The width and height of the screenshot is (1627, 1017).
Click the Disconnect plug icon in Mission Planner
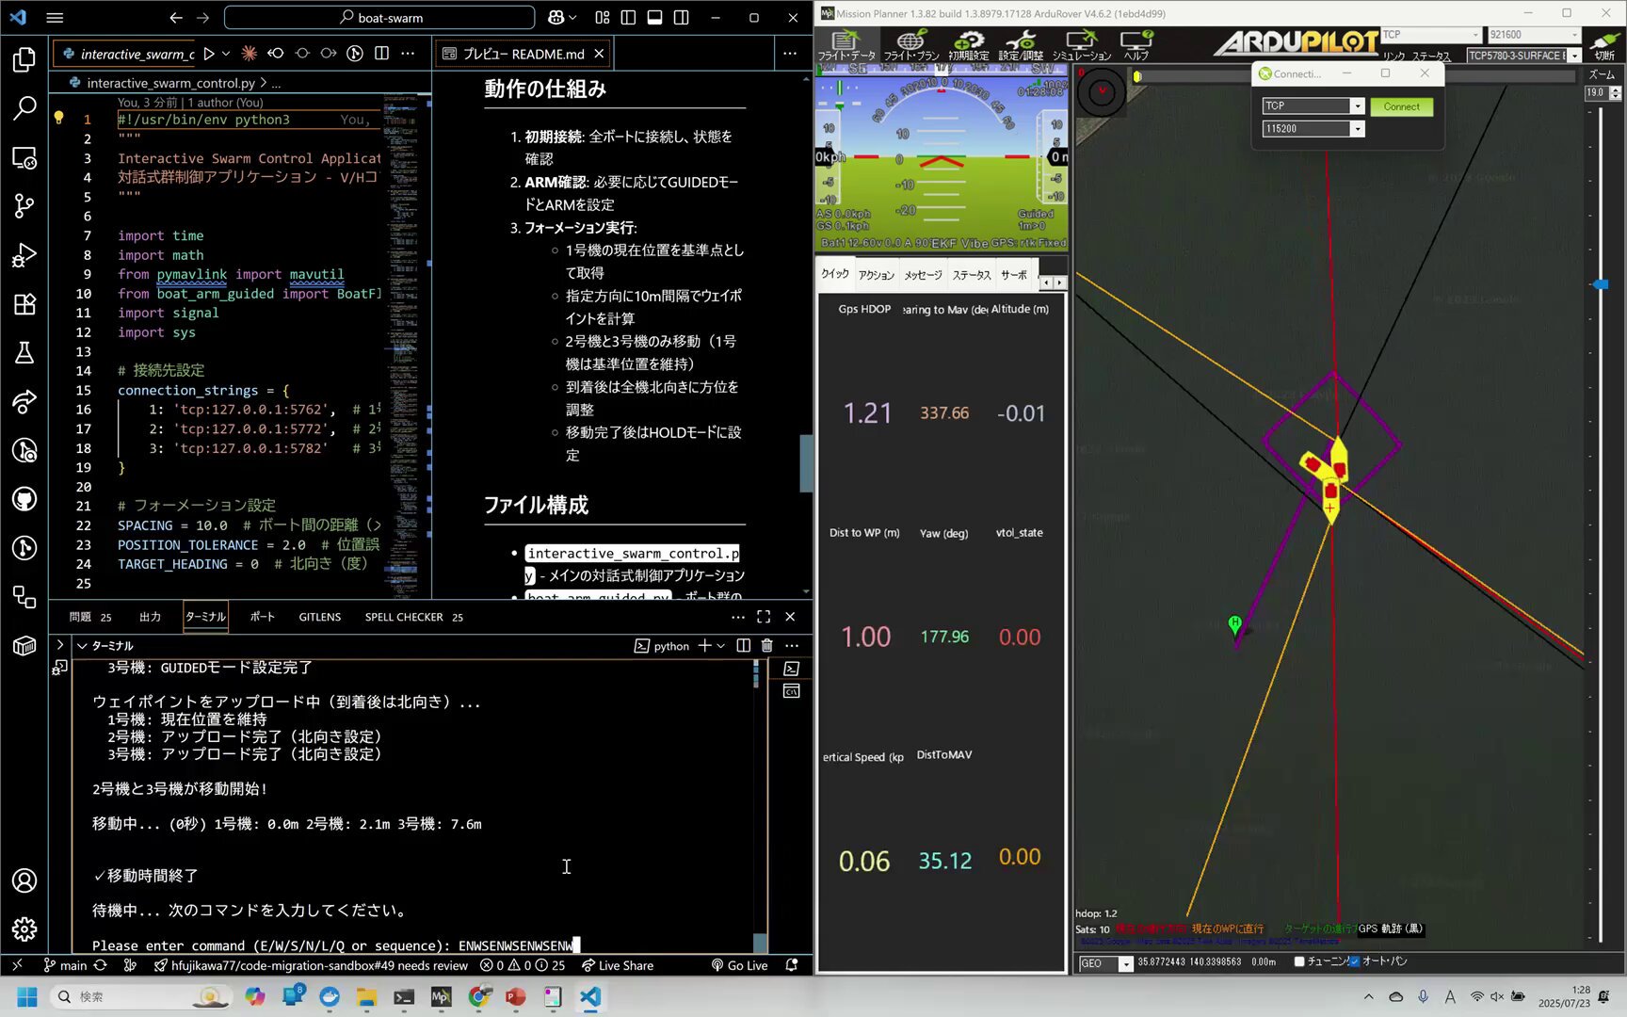pyautogui.click(x=1604, y=44)
